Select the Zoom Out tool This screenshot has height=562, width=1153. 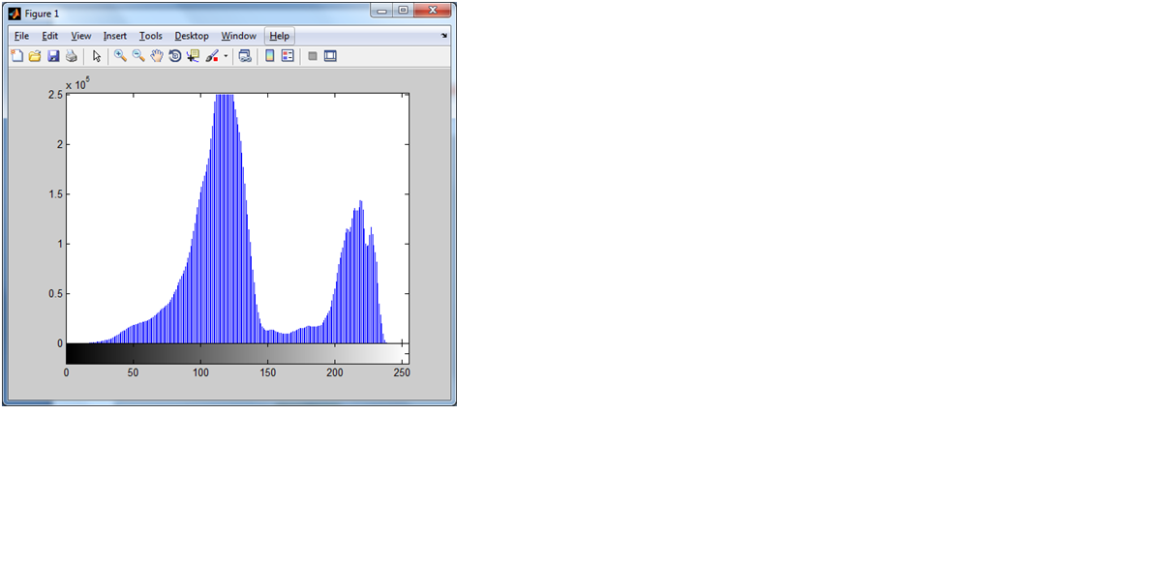point(137,55)
